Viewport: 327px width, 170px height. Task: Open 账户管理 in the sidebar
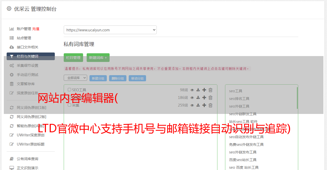tap(24, 29)
